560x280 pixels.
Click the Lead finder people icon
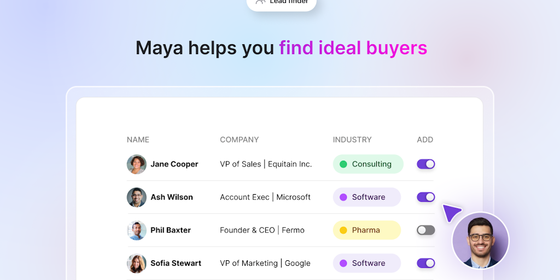click(x=260, y=2)
